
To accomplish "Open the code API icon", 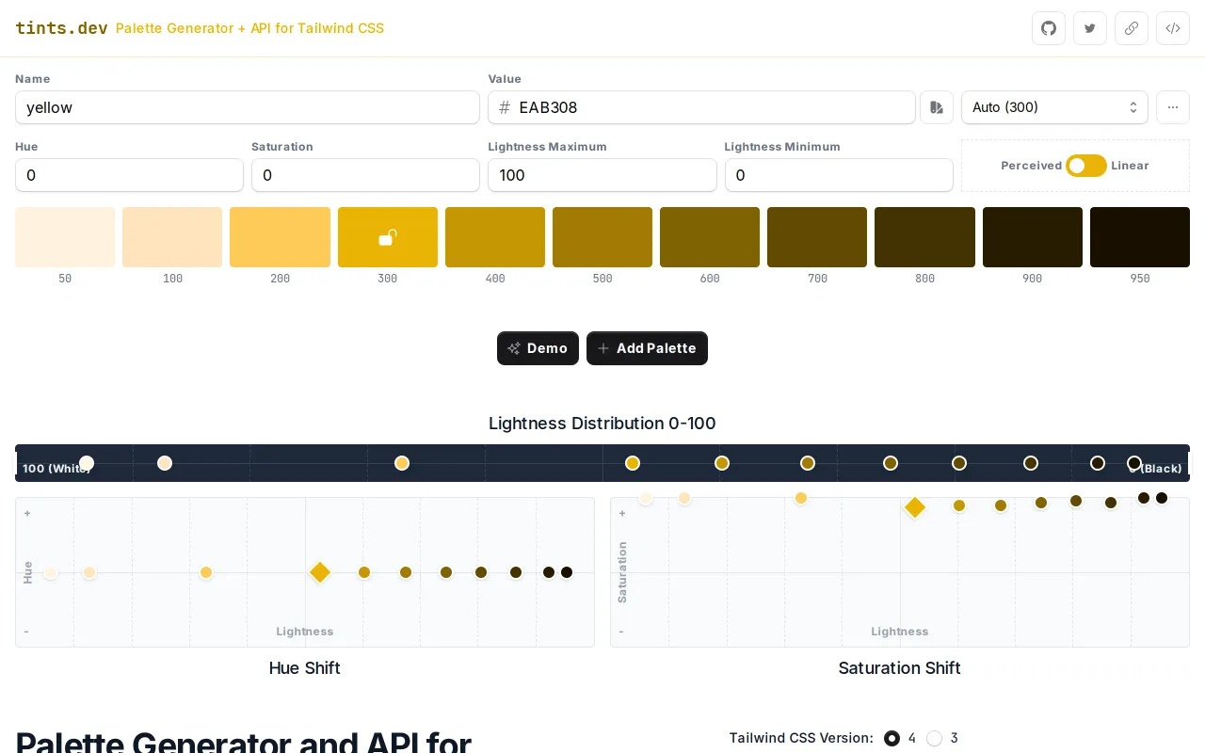I will click(1173, 28).
